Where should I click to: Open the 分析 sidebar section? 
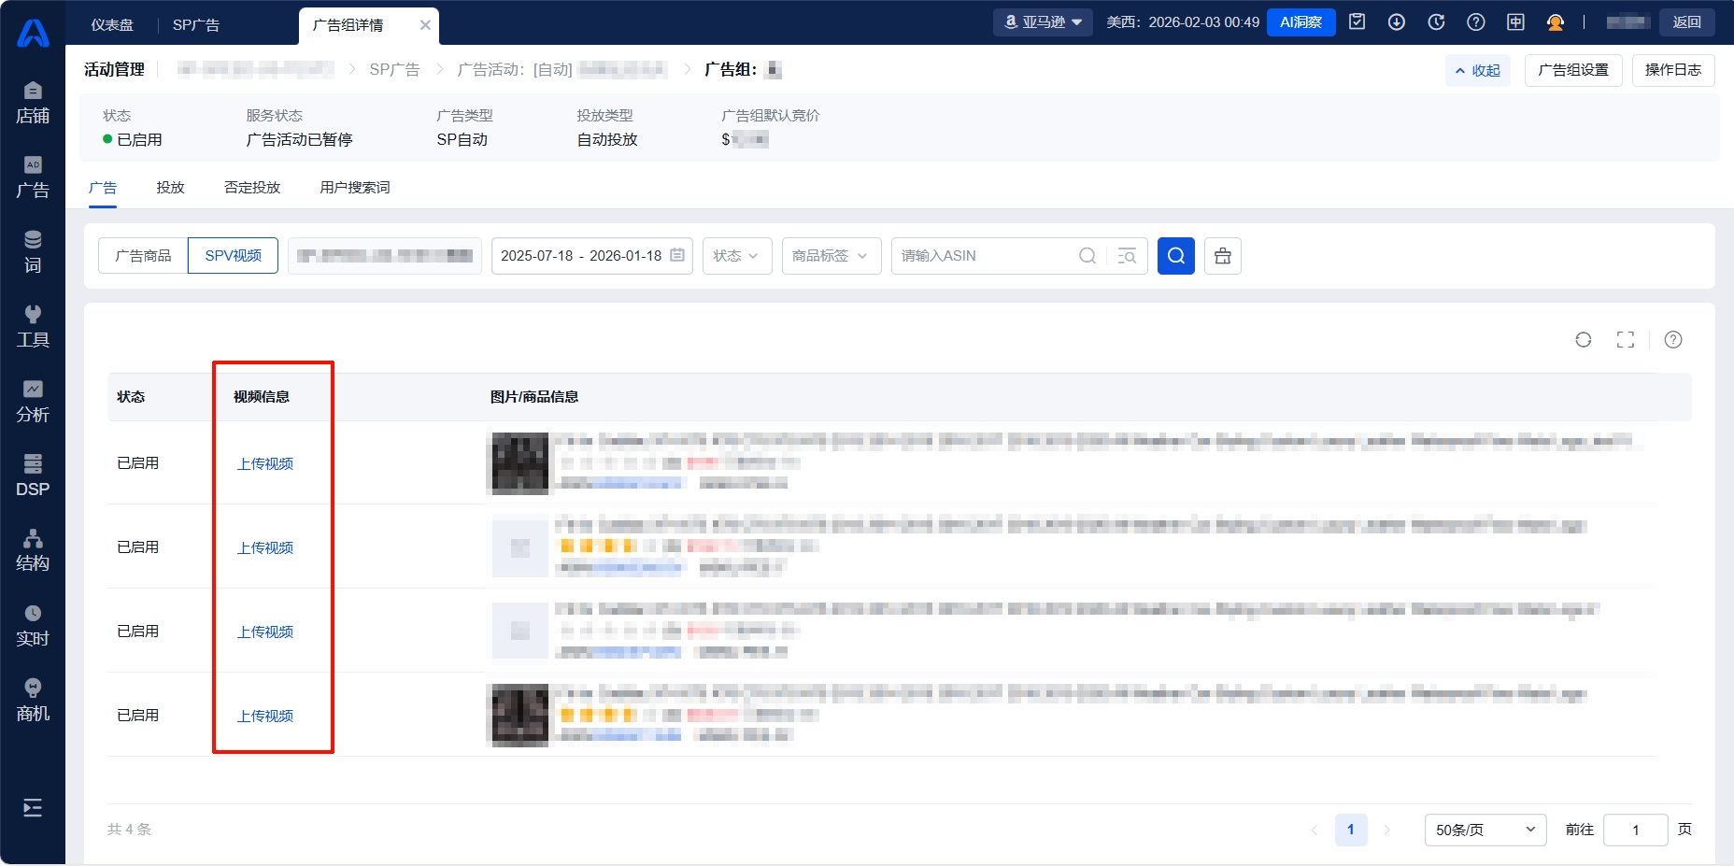point(33,401)
